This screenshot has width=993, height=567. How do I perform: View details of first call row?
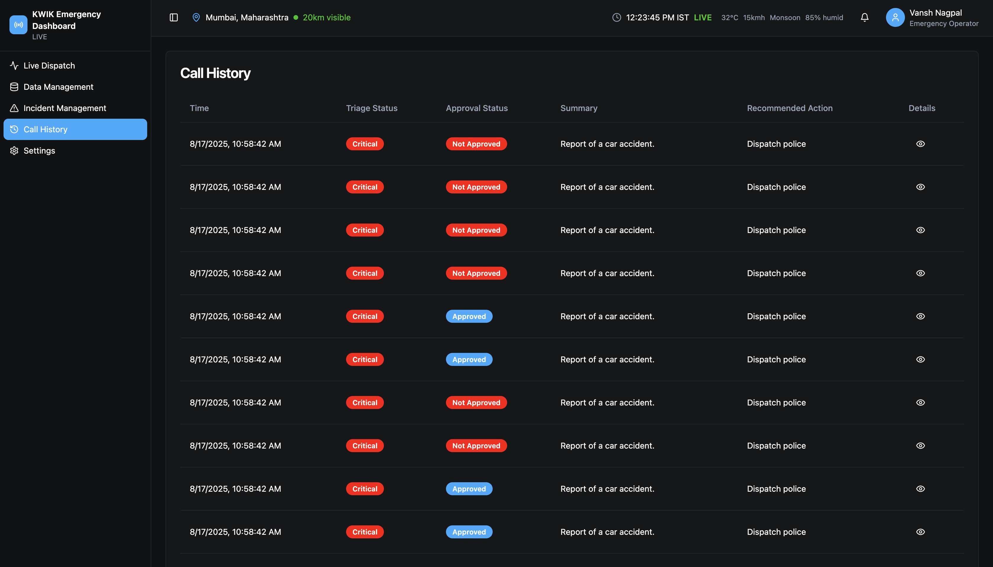click(920, 144)
